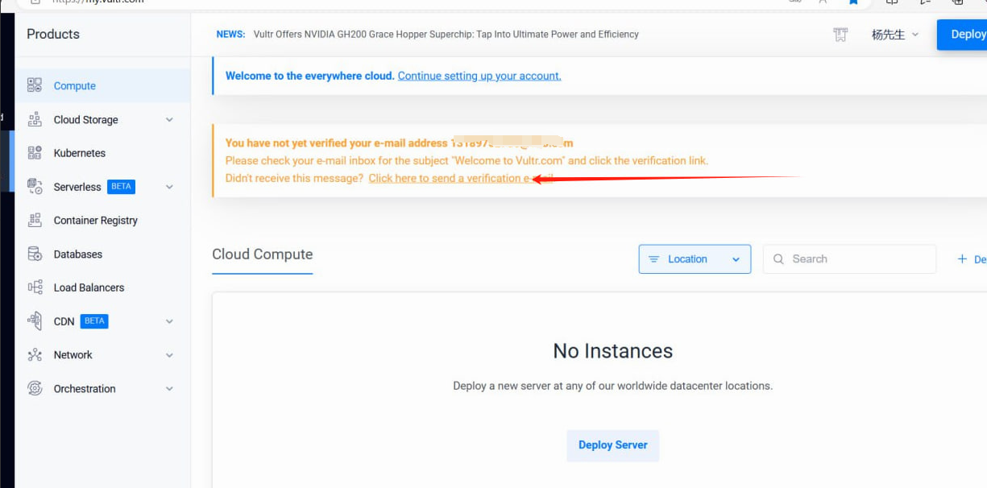
Task: Click the Orchestration gear icon
Action: point(35,388)
